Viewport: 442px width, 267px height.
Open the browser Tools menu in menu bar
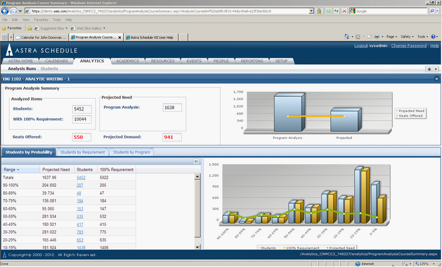click(x=56, y=20)
